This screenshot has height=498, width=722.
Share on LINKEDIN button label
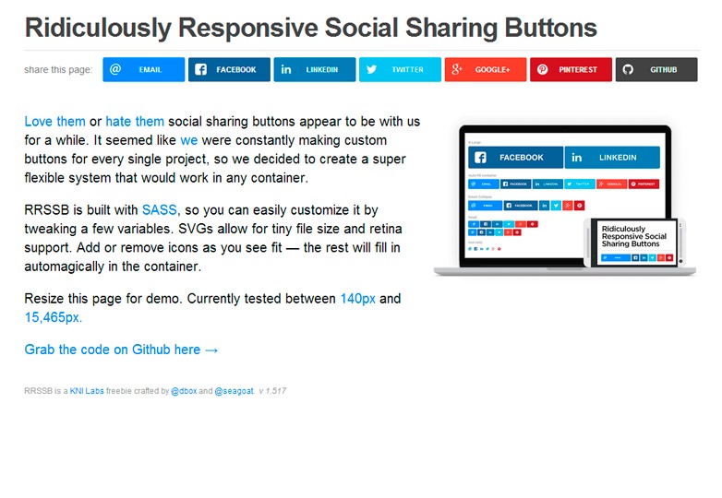click(322, 70)
